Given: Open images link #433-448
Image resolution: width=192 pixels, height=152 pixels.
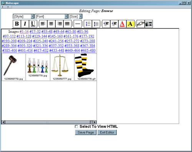Looking at the screenshot, I should pyautogui.click(x=57, y=51).
